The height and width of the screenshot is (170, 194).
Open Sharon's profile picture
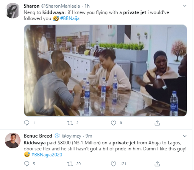(x=13, y=10)
